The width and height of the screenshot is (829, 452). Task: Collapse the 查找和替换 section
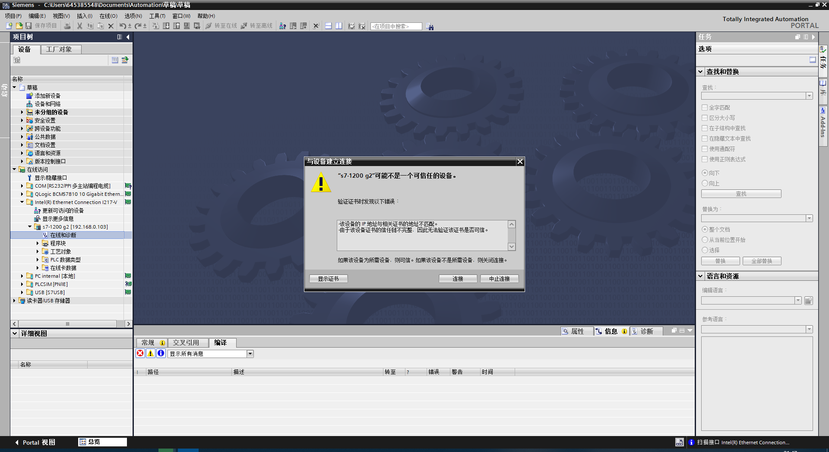700,72
